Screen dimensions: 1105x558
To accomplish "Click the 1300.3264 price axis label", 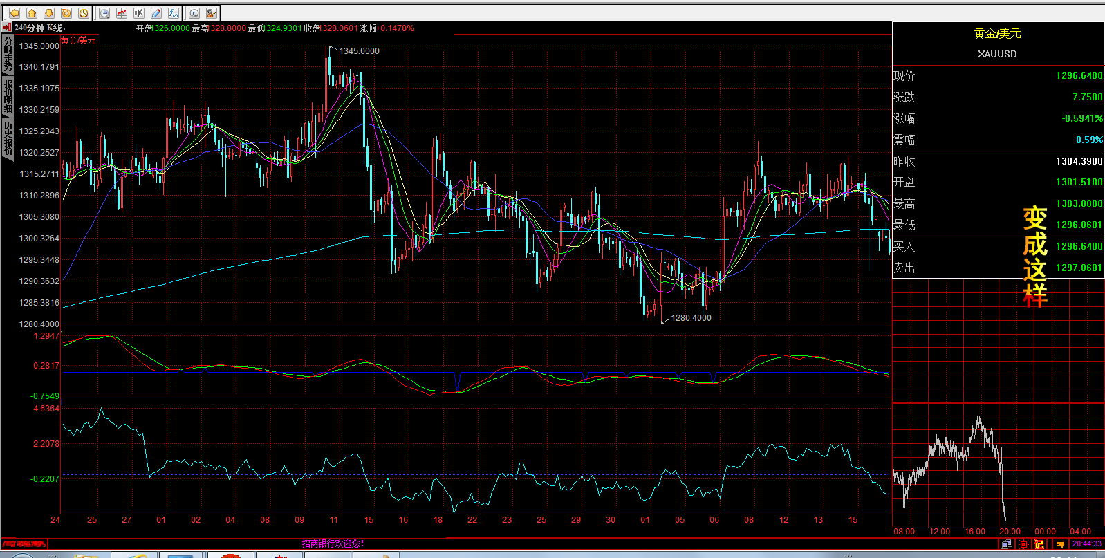I will coord(39,238).
